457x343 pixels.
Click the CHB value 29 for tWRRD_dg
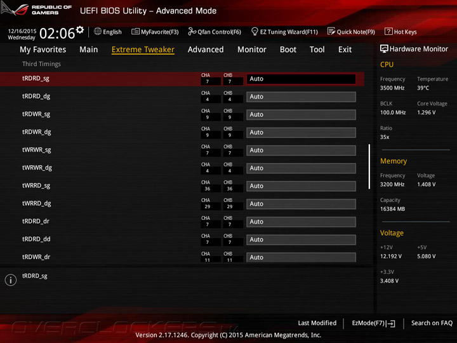(x=230, y=206)
